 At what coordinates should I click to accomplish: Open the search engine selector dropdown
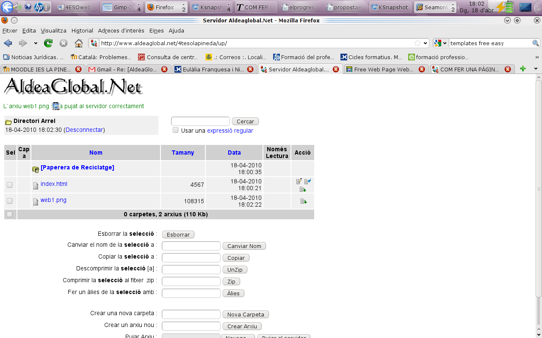pyautogui.click(x=440, y=43)
